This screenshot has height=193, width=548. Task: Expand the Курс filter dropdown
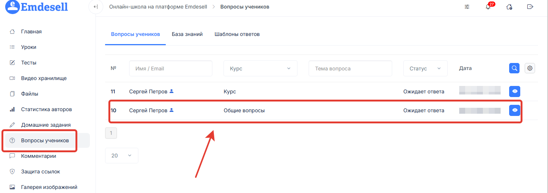260,69
